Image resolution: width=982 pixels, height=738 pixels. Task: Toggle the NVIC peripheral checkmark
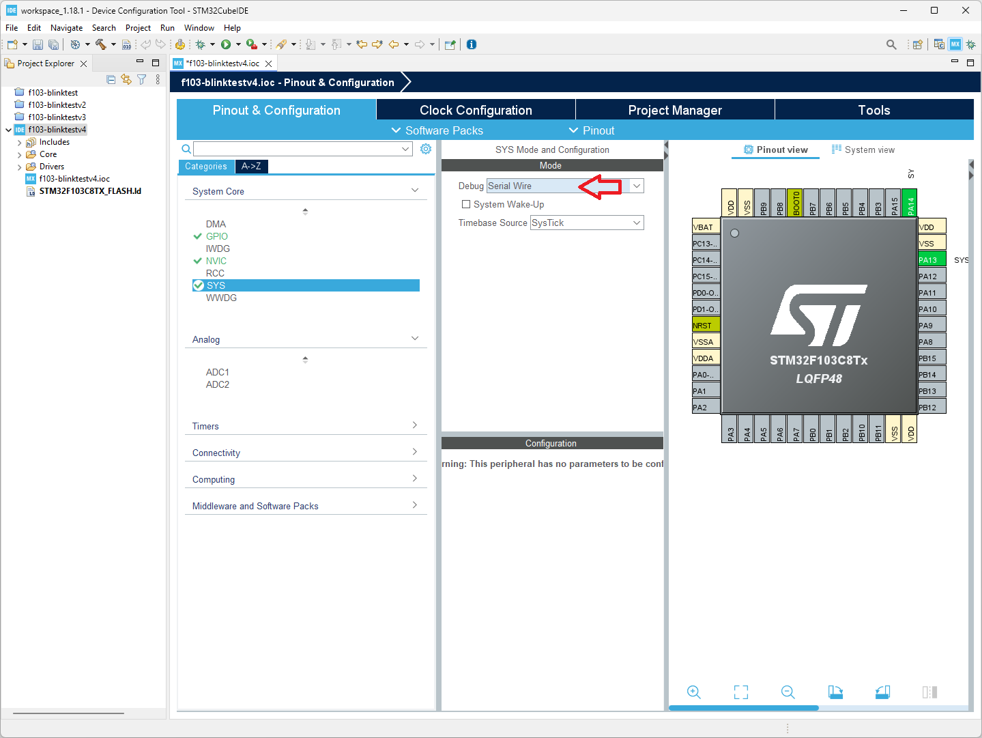[199, 260]
